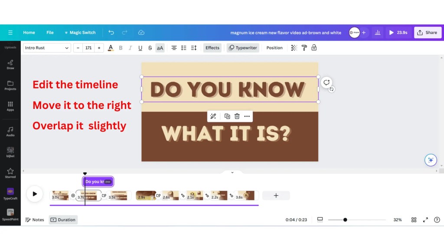Click the copy style paint roller icon
Viewport: 444px width, 250px height.
(x=304, y=48)
